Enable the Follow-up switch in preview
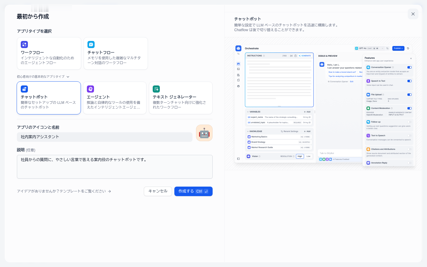Image resolution: width=427 pixels, height=267 pixels. click(410, 122)
